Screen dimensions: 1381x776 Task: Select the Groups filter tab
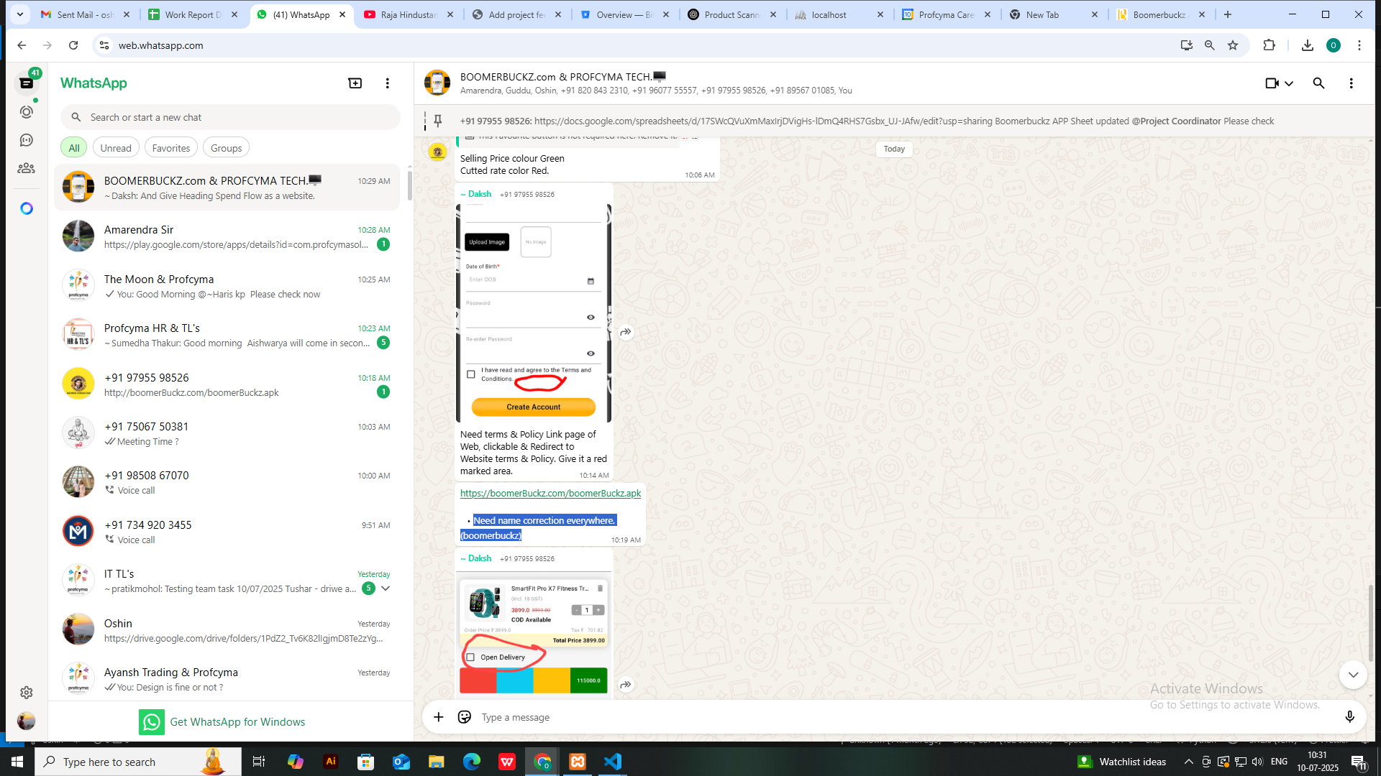click(x=226, y=148)
